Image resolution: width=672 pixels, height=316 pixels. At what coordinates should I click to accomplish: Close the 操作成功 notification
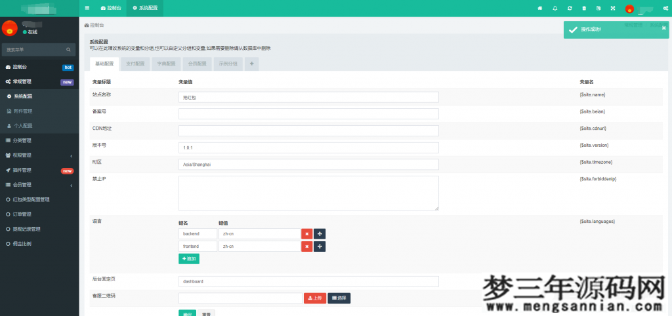[x=664, y=28]
